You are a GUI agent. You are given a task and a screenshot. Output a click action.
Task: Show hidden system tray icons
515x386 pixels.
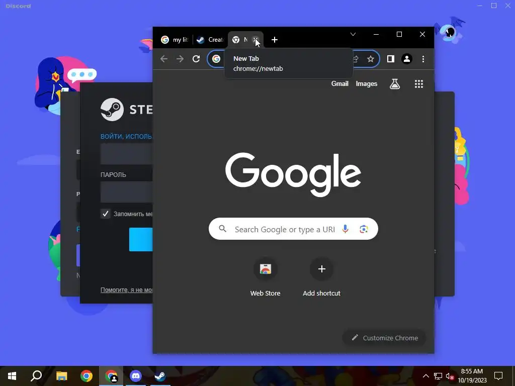click(425, 376)
